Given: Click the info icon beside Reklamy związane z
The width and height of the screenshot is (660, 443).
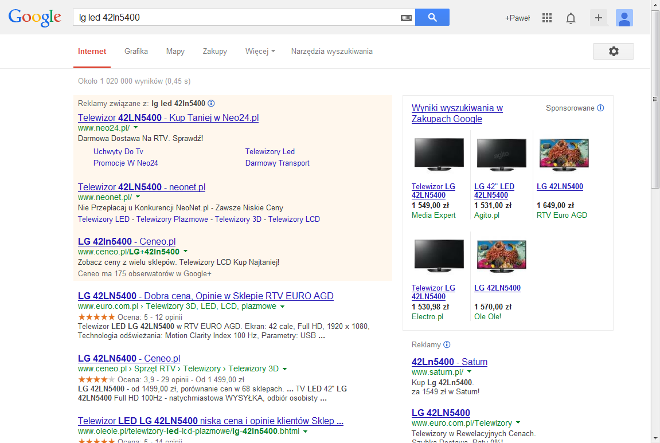Looking at the screenshot, I should (211, 103).
